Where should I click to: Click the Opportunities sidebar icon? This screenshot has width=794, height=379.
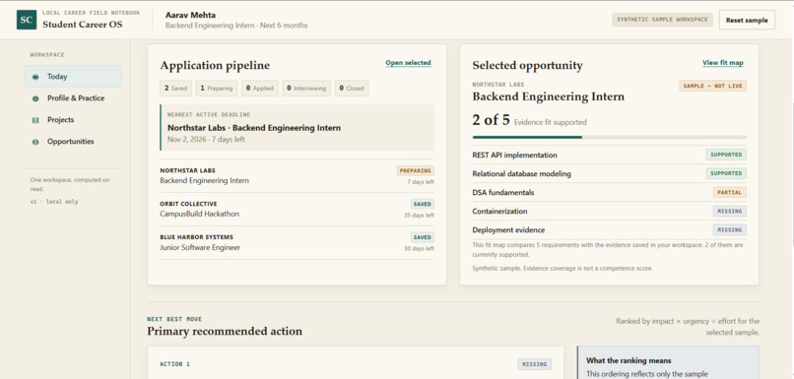[x=35, y=142]
